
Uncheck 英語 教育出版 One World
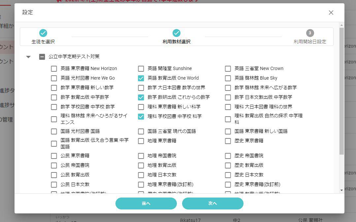141,78
